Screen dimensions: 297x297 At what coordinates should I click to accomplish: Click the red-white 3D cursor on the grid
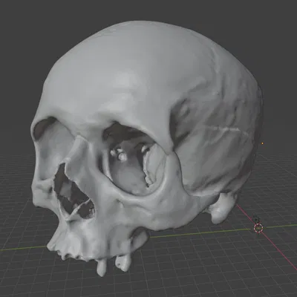[258, 227]
